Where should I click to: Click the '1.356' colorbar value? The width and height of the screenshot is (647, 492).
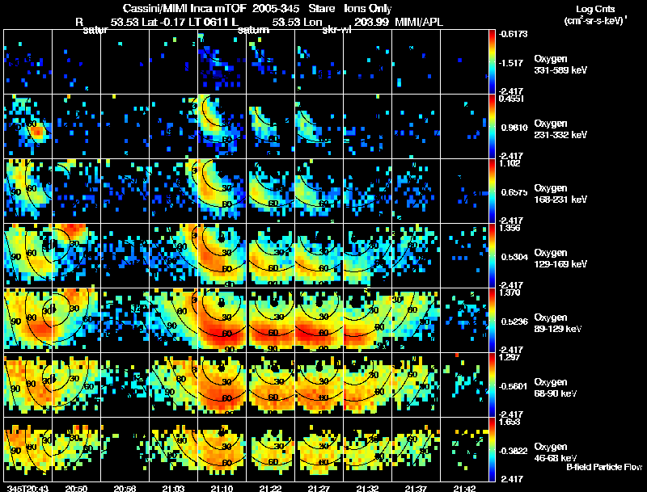tap(510, 228)
